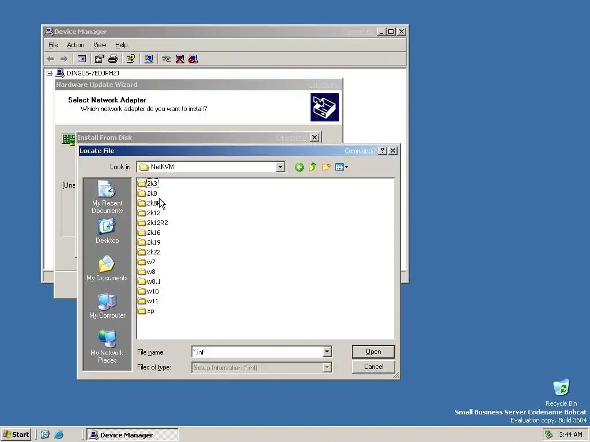Select the 2k22 folder

pyautogui.click(x=149, y=252)
